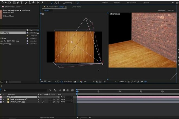
Task: Pick the Eraser tool
Action: pyautogui.click(x=33, y=3)
